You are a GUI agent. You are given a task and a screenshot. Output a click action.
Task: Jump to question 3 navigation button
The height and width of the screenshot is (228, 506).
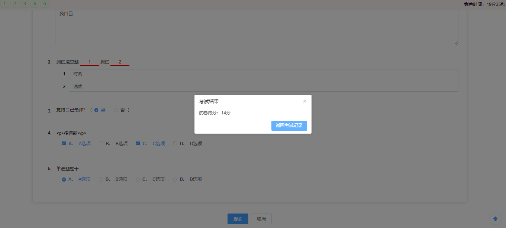click(25, 4)
